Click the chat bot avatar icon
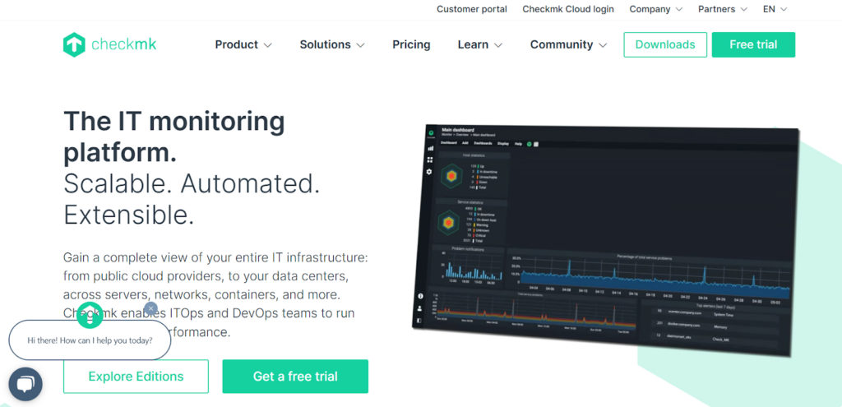 point(90,316)
